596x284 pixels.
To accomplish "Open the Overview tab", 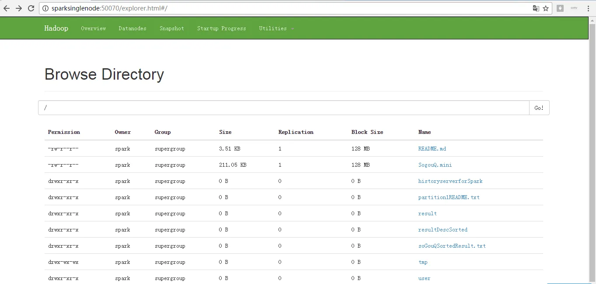I will coord(94,28).
